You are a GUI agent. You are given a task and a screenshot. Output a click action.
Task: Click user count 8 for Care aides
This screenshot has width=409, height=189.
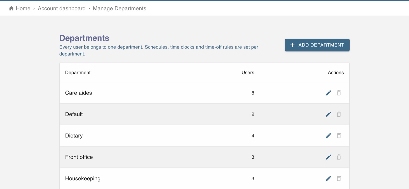pyautogui.click(x=253, y=93)
